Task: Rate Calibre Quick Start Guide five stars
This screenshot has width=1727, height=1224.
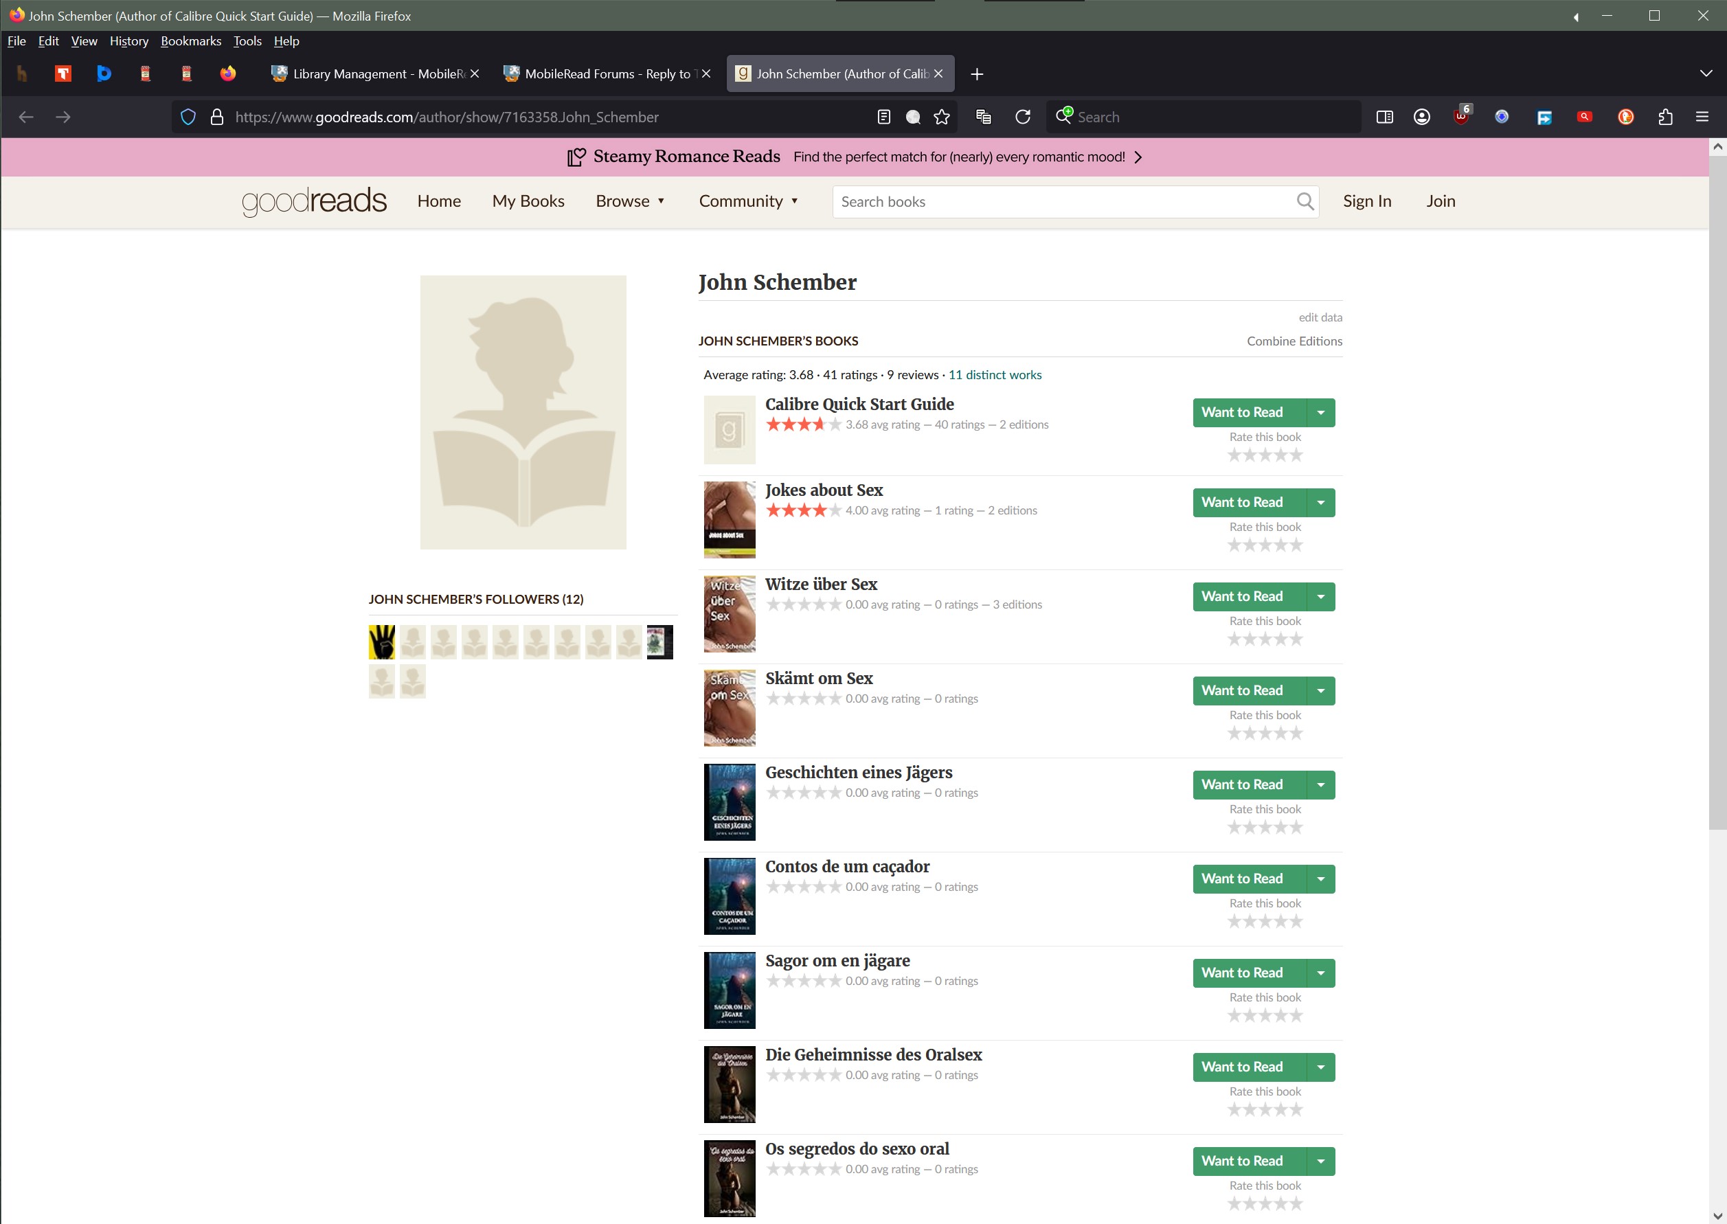Action: point(1296,455)
